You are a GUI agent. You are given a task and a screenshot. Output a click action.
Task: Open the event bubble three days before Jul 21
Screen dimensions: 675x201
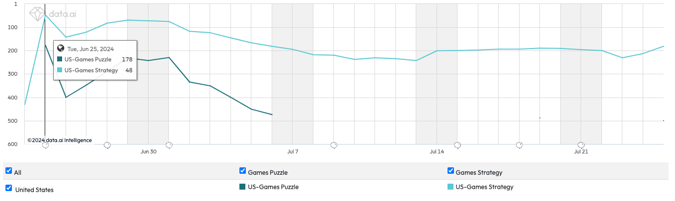point(519,145)
